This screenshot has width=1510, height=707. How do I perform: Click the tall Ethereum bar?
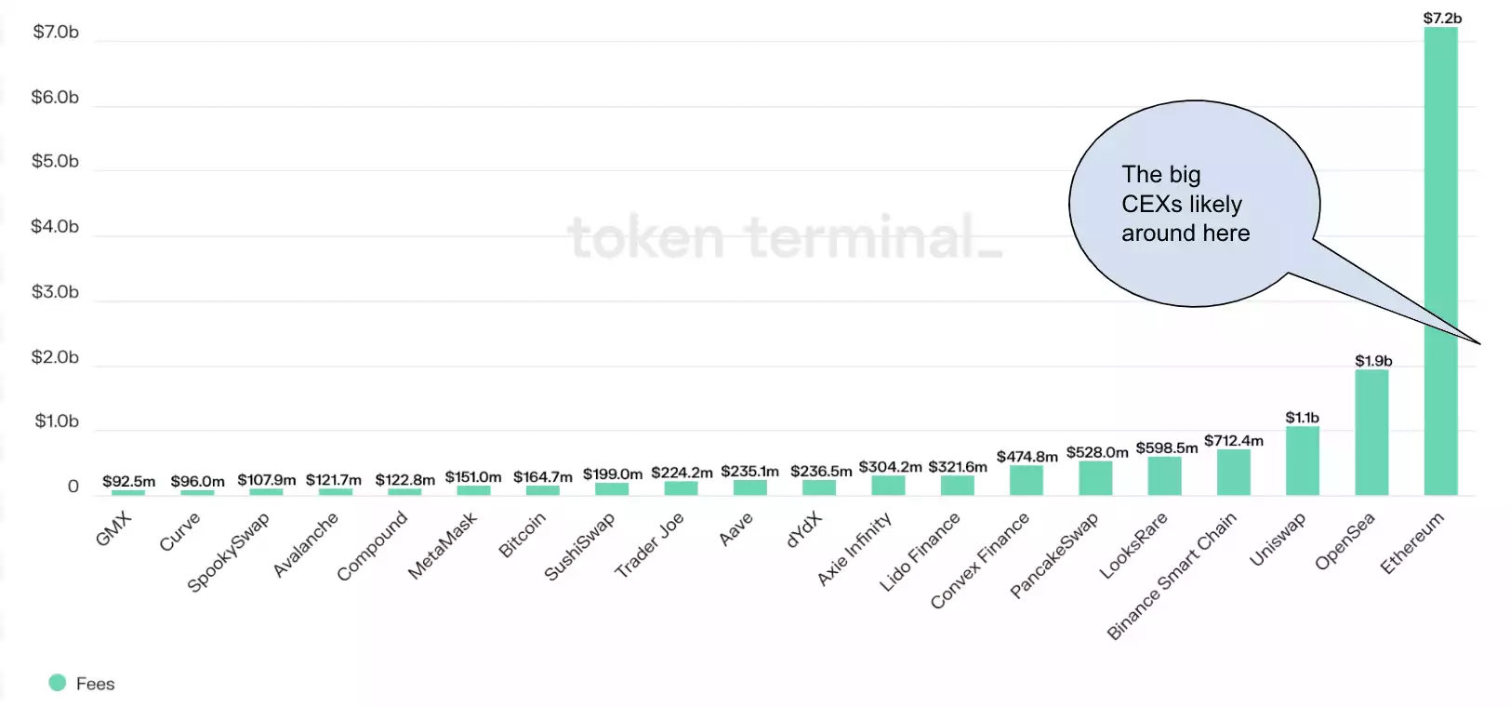point(1440,186)
